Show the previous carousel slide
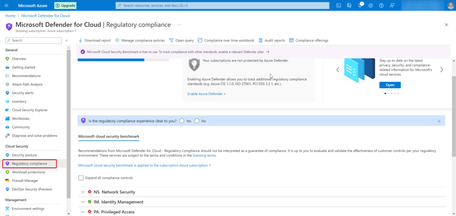The height and width of the screenshot is (216, 456). click(x=338, y=70)
